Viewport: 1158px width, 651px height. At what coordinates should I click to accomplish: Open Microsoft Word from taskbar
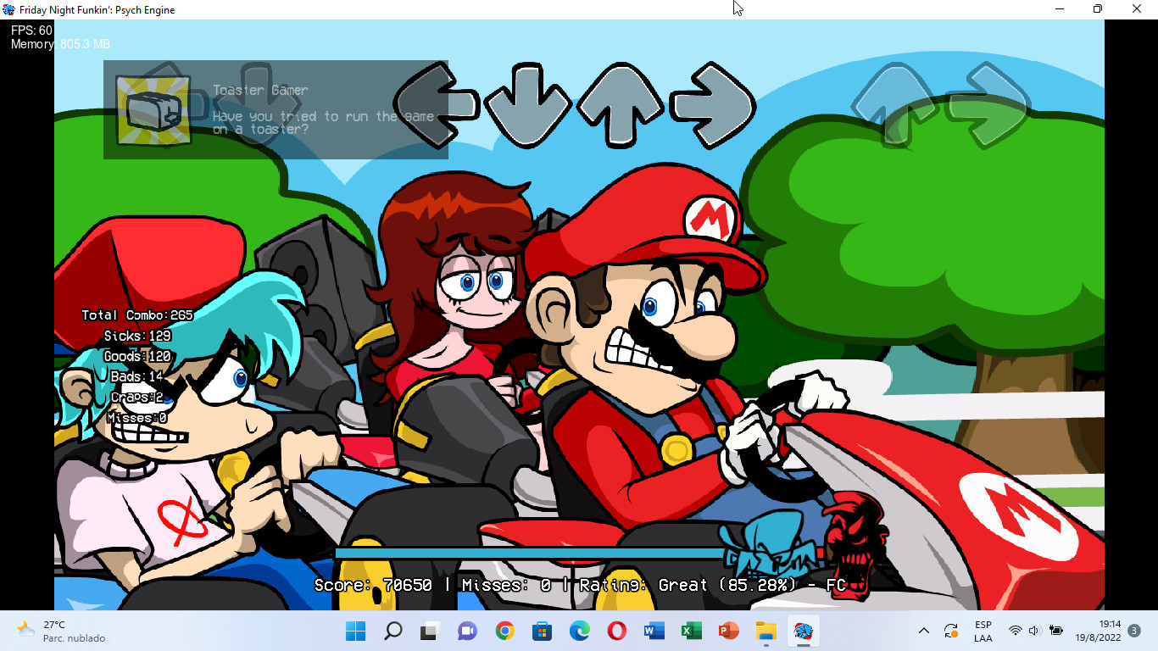654,631
